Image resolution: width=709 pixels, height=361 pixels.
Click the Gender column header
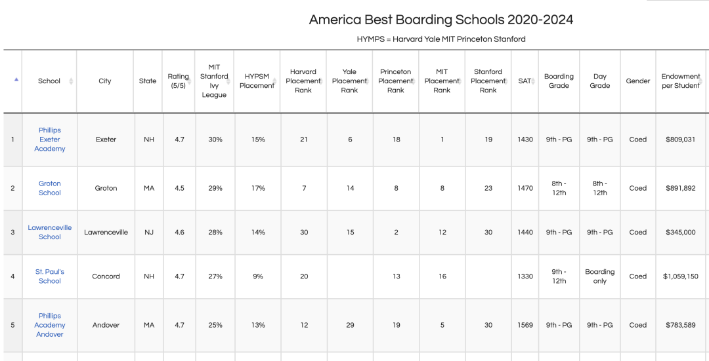point(637,81)
